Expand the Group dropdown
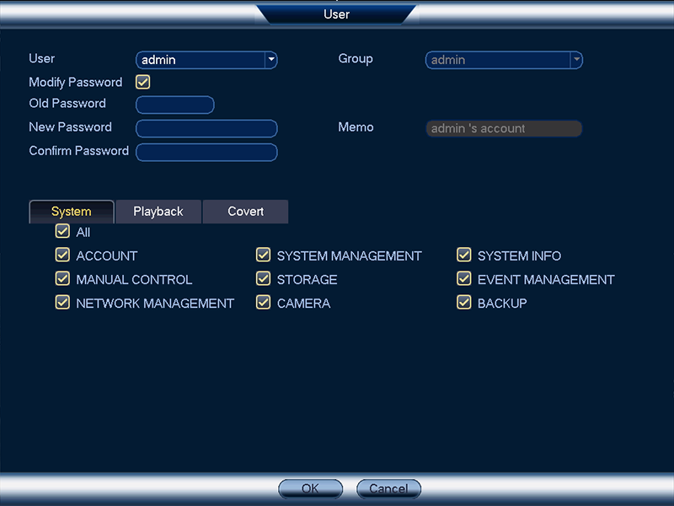This screenshot has height=506, width=674. point(575,60)
